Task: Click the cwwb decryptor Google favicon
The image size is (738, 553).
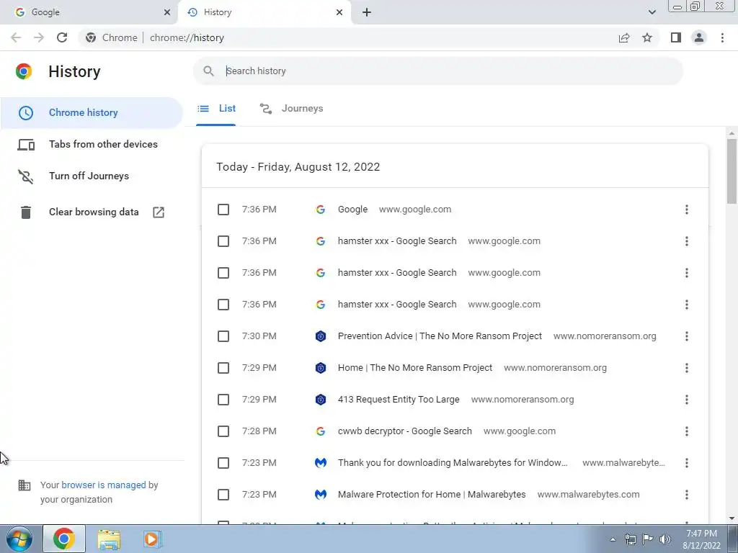Action: coord(321,431)
